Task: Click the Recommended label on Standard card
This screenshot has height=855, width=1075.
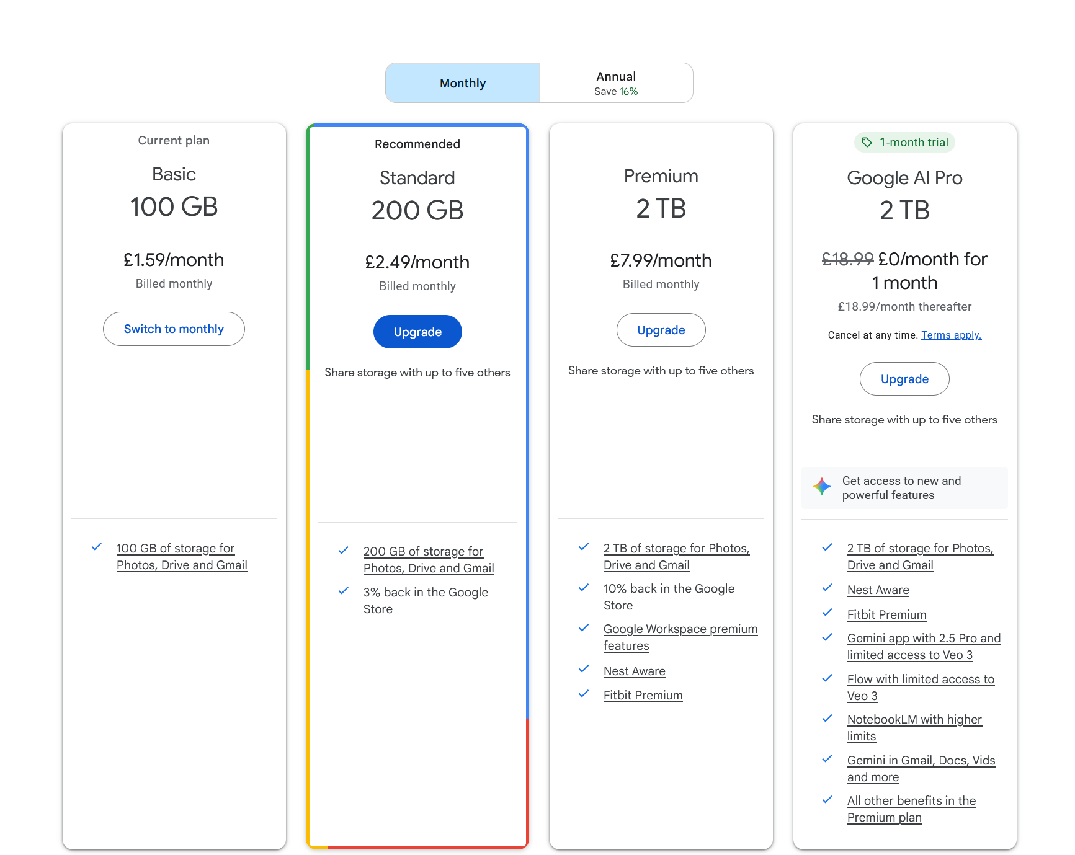Action: pos(417,144)
